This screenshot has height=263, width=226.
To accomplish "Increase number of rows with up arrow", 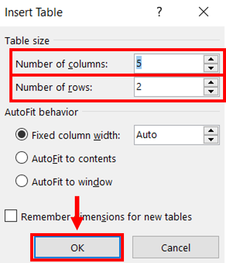I will (211, 83).
